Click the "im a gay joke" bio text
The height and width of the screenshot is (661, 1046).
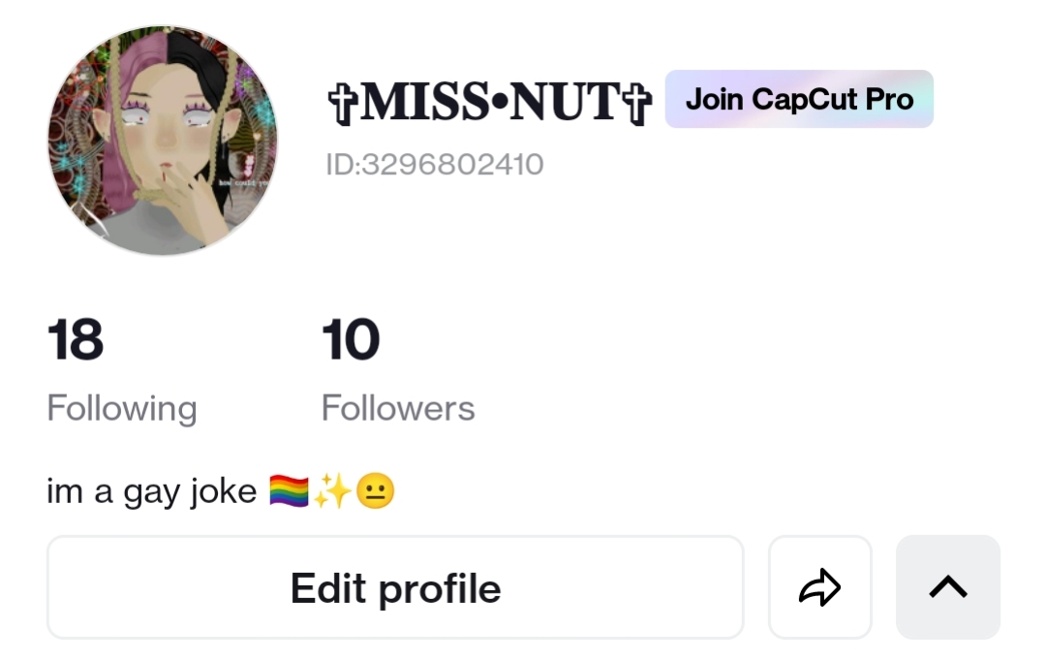tap(151, 492)
